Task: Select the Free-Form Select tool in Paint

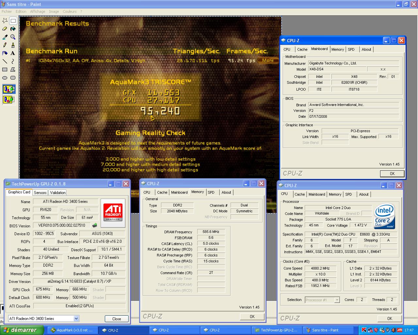Action: [5, 21]
